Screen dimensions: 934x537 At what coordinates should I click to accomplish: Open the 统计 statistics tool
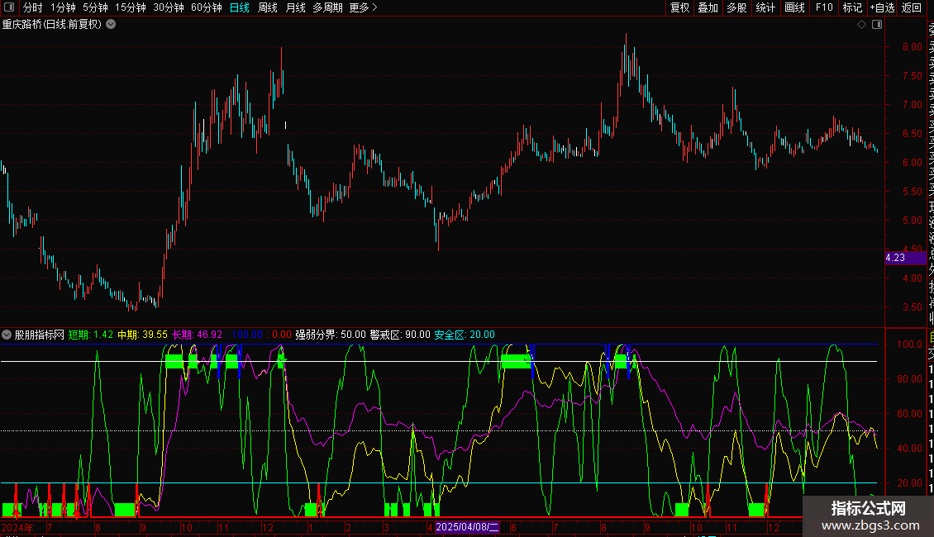coord(765,7)
